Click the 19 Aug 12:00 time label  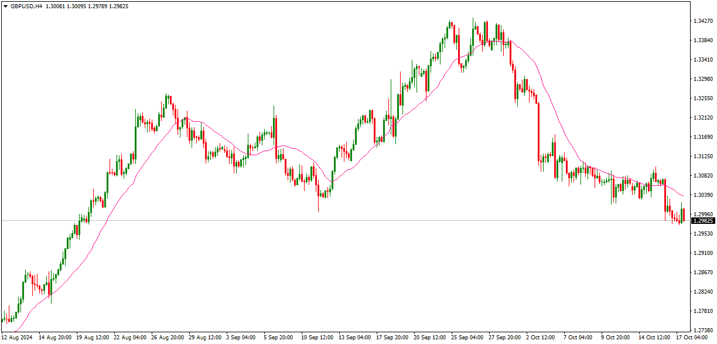click(93, 338)
